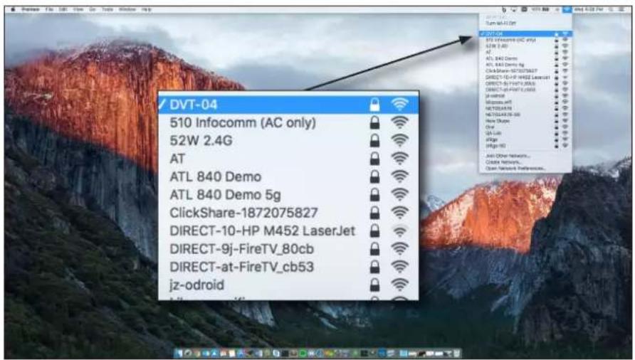Click Create Network in the Wi-Fi menu

pos(503,162)
